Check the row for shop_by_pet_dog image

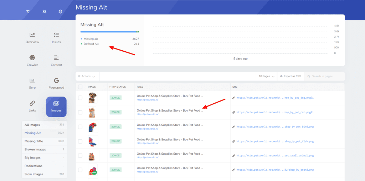click(x=80, y=98)
